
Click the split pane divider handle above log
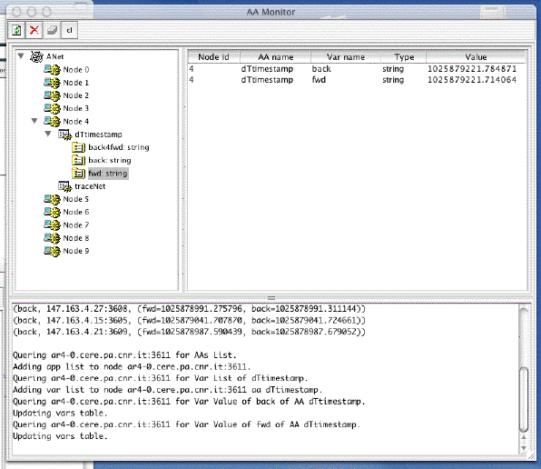point(271,298)
